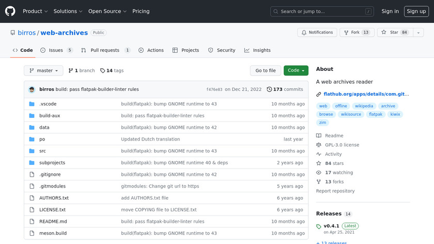Open the src folder
434x244 pixels.
click(42, 151)
